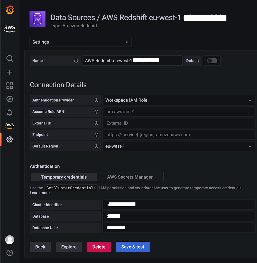257x263 pixels.
Task: Focus the External ID input
Action: click(x=179, y=123)
